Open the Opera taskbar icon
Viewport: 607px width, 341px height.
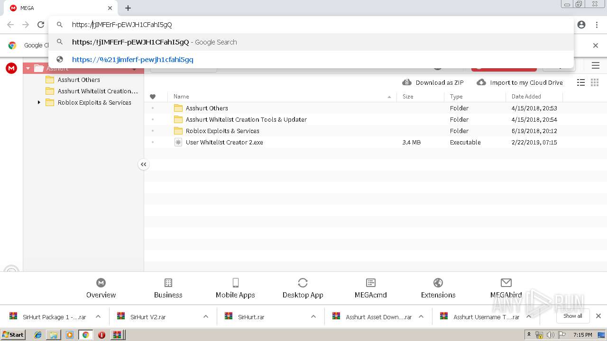coord(101,335)
